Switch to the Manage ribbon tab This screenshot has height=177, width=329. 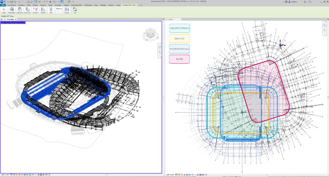click(103, 5)
